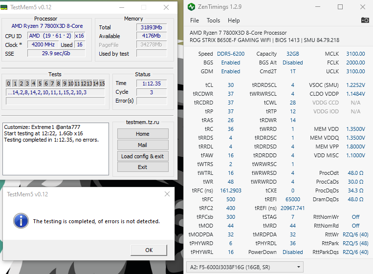Click the tRFC2 value 400
This screenshot has height=274, width=373.
tap(231, 208)
